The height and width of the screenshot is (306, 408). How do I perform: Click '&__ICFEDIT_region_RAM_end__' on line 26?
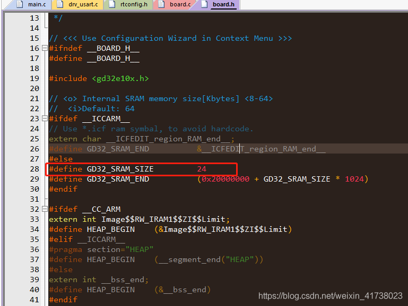coord(261,149)
